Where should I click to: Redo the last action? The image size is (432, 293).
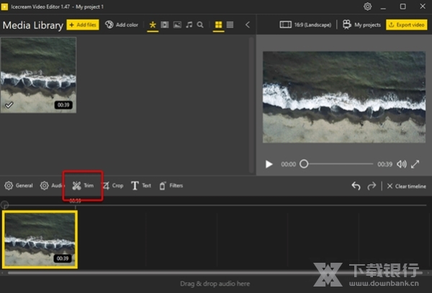pos(372,186)
